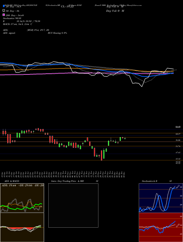Open the blue Stochastics chart thumbnail
This screenshot has height=242, width=183.
pyautogui.click(x=161, y=198)
